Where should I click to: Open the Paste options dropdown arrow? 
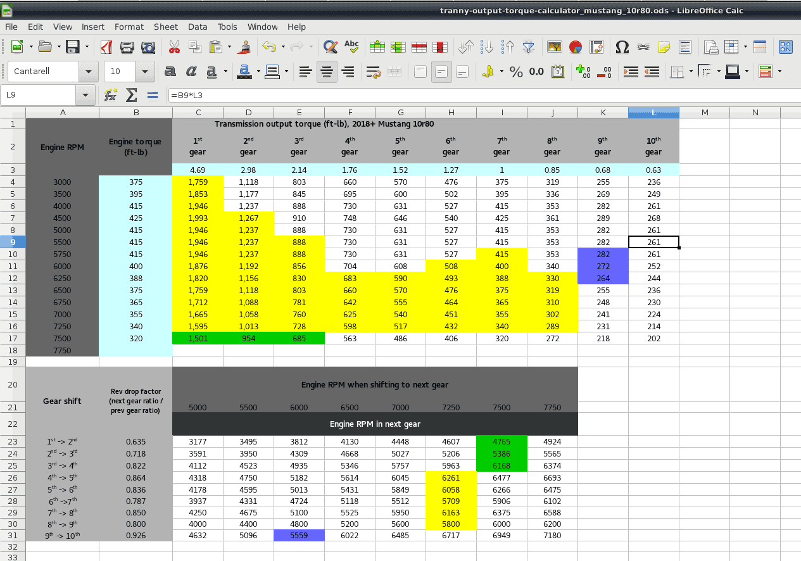point(230,47)
